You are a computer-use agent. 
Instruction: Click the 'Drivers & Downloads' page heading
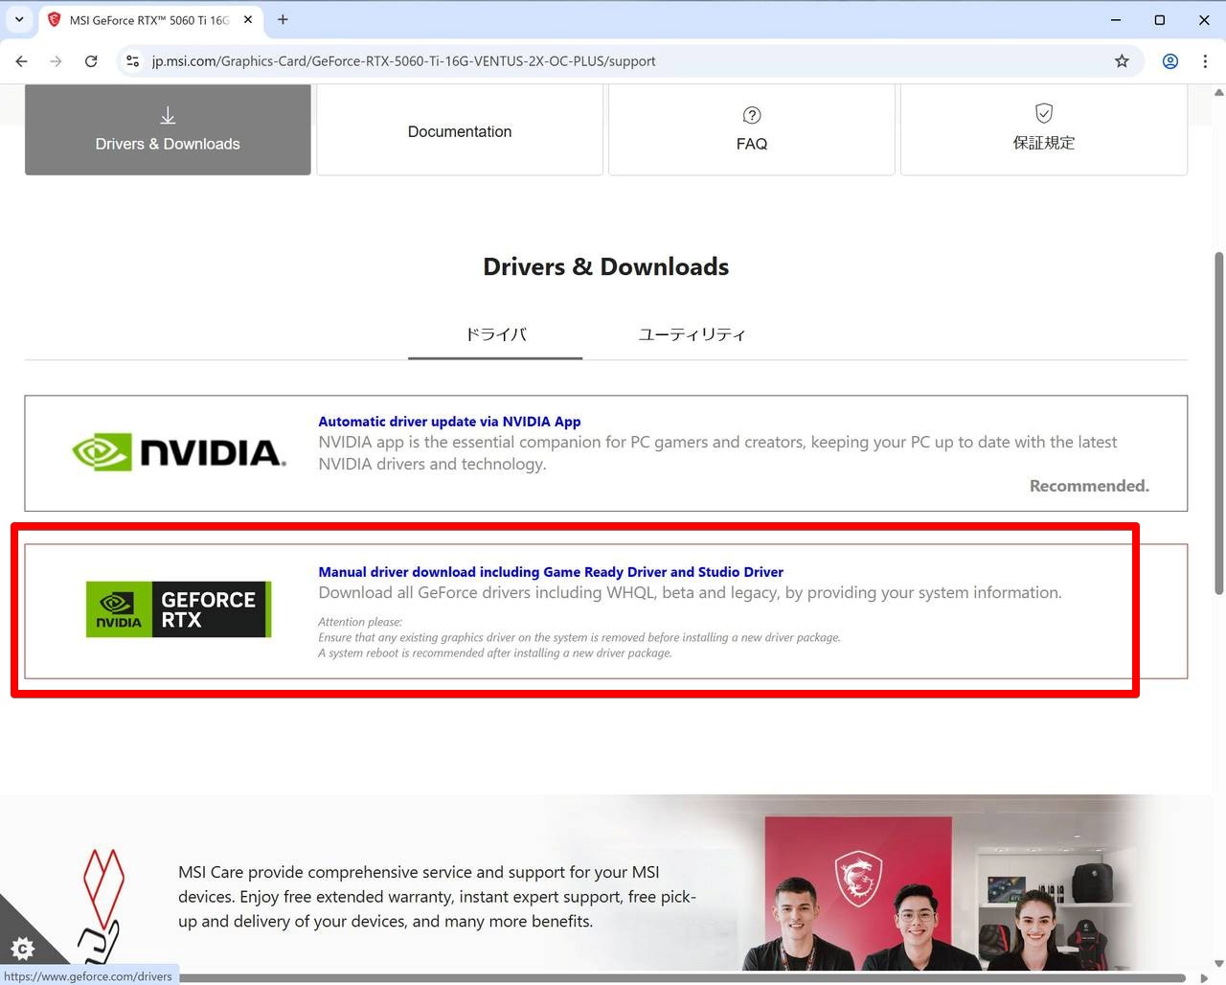(605, 266)
